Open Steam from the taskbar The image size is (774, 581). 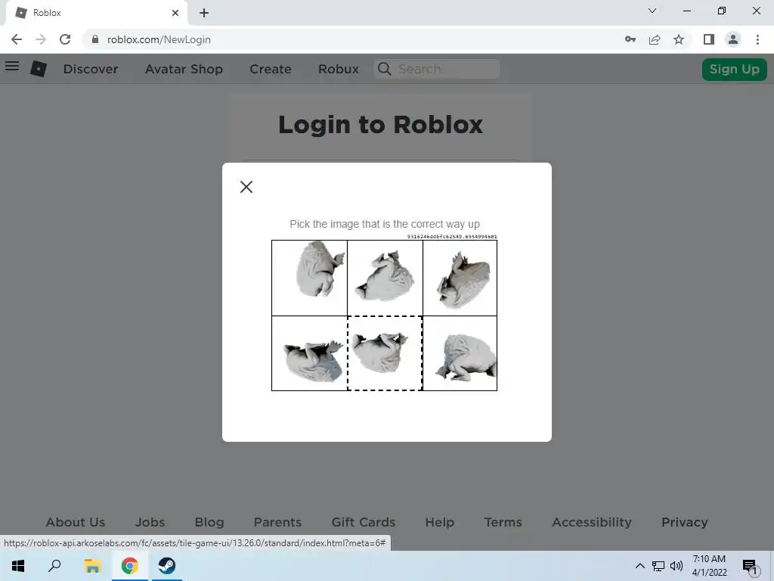point(167,566)
